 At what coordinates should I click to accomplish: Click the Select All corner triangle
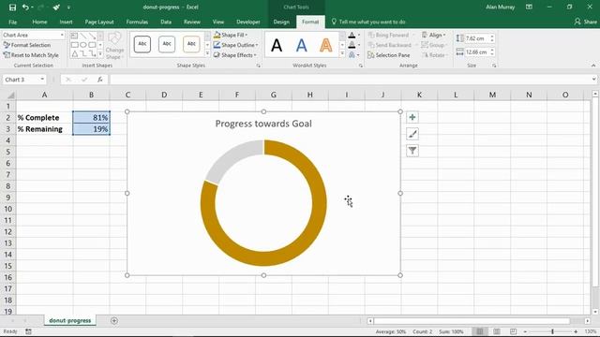10,95
